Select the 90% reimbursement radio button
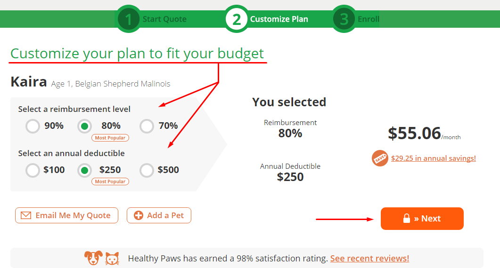This screenshot has width=500, height=268. [33, 126]
